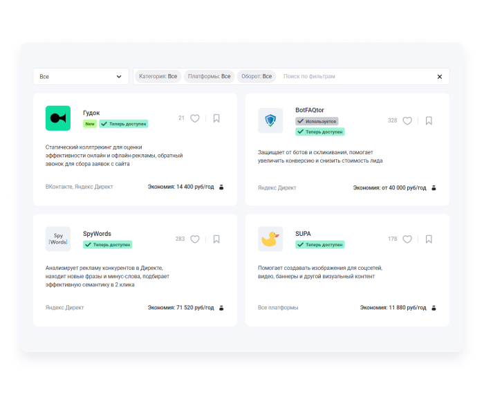The height and width of the screenshot is (395, 484).
Task: Click the like count 328 on BotFAQtor
Action: pos(392,120)
